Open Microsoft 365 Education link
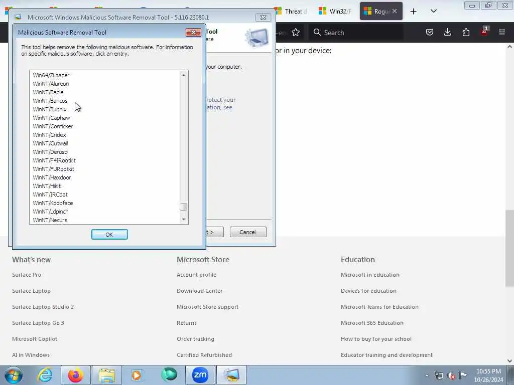The width and height of the screenshot is (514, 385). [372, 323]
